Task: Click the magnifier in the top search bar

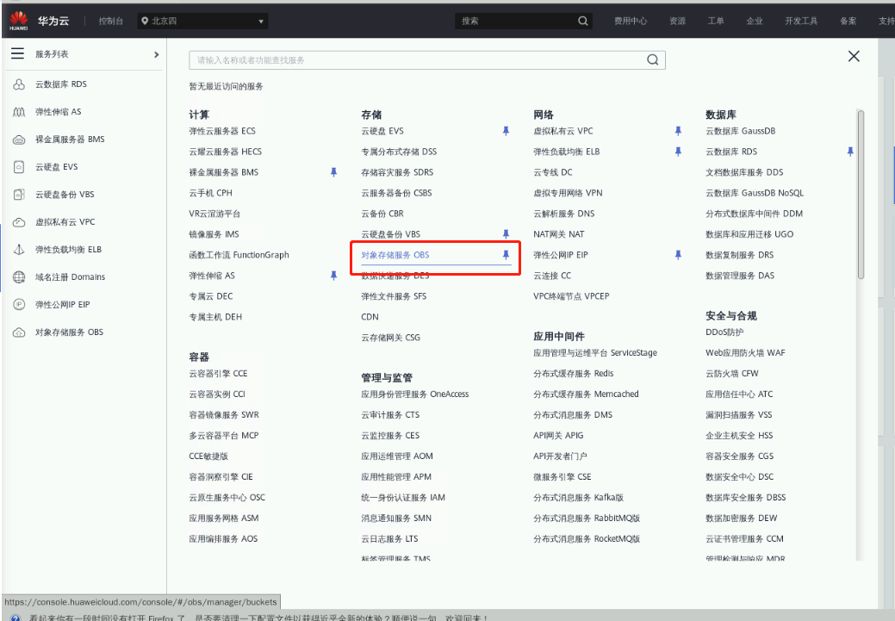Action: [x=583, y=21]
